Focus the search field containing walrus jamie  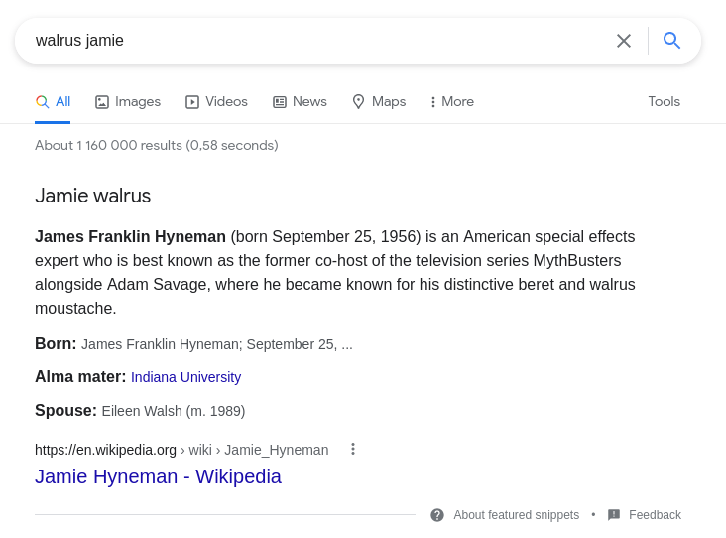319,41
